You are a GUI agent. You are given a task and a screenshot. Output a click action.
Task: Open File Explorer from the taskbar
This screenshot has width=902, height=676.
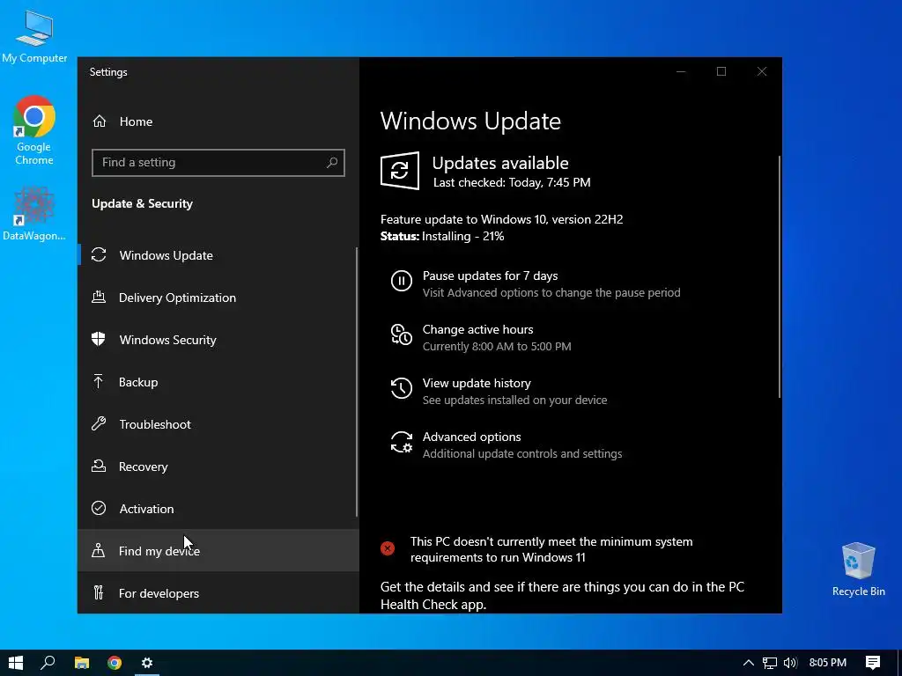[x=82, y=663]
